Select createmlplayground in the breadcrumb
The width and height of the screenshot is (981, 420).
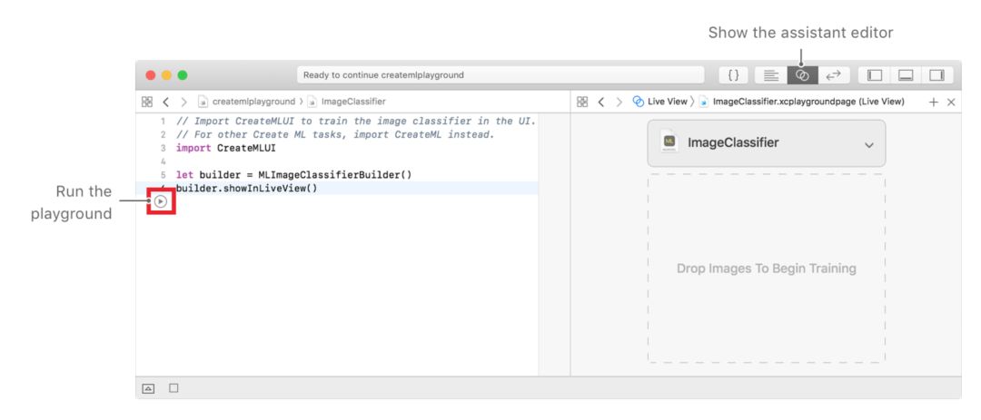[253, 102]
